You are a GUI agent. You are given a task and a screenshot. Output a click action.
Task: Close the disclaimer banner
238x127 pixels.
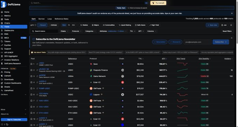[x=232, y=13]
